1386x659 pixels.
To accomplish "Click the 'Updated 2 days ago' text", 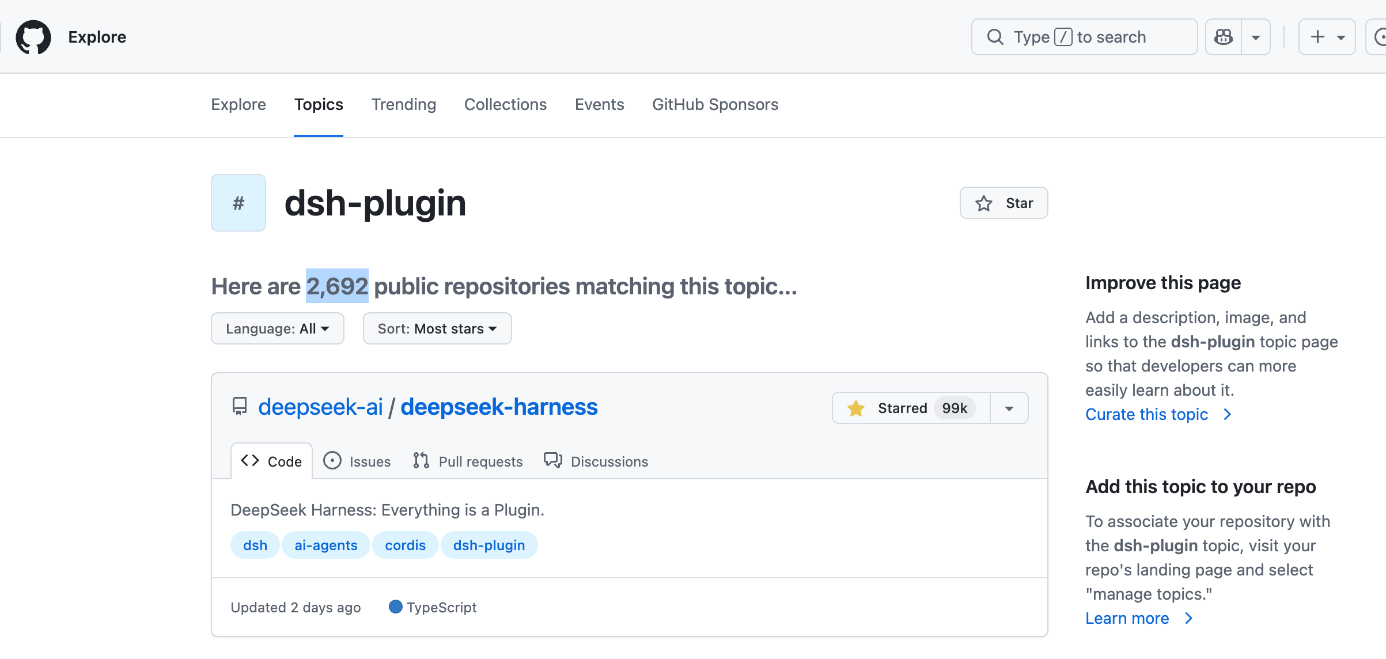I will (296, 607).
